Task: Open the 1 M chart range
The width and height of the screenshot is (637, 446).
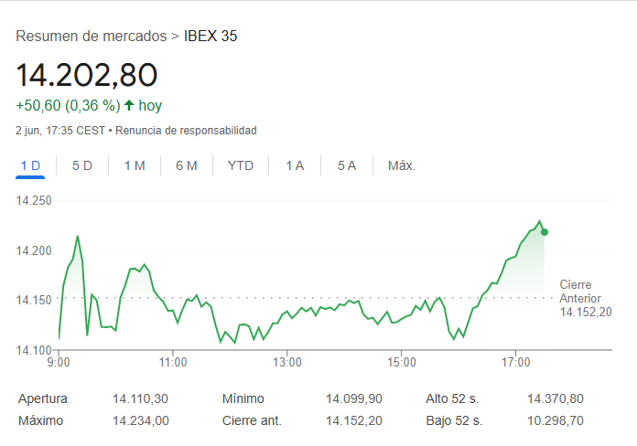Action: [x=135, y=165]
